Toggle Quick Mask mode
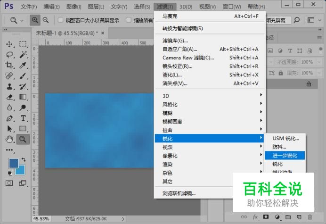This screenshot has height=224, width=326. click(9, 183)
